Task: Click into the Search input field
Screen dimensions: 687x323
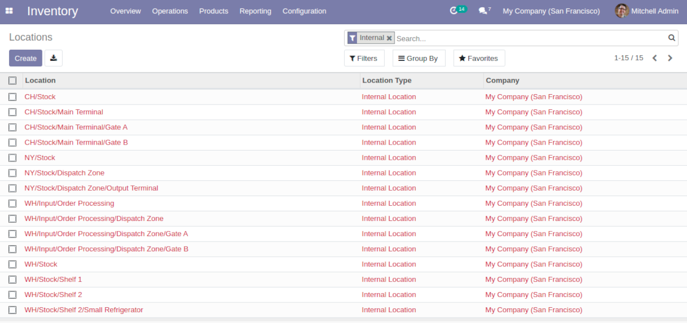Action: click(x=529, y=38)
